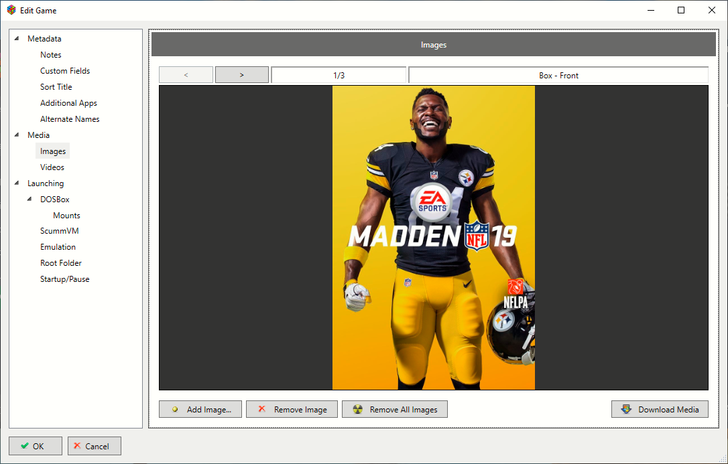Close the Edit Game window
Image resolution: width=728 pixels, height=464 pixels.
(x=711, y=10)
